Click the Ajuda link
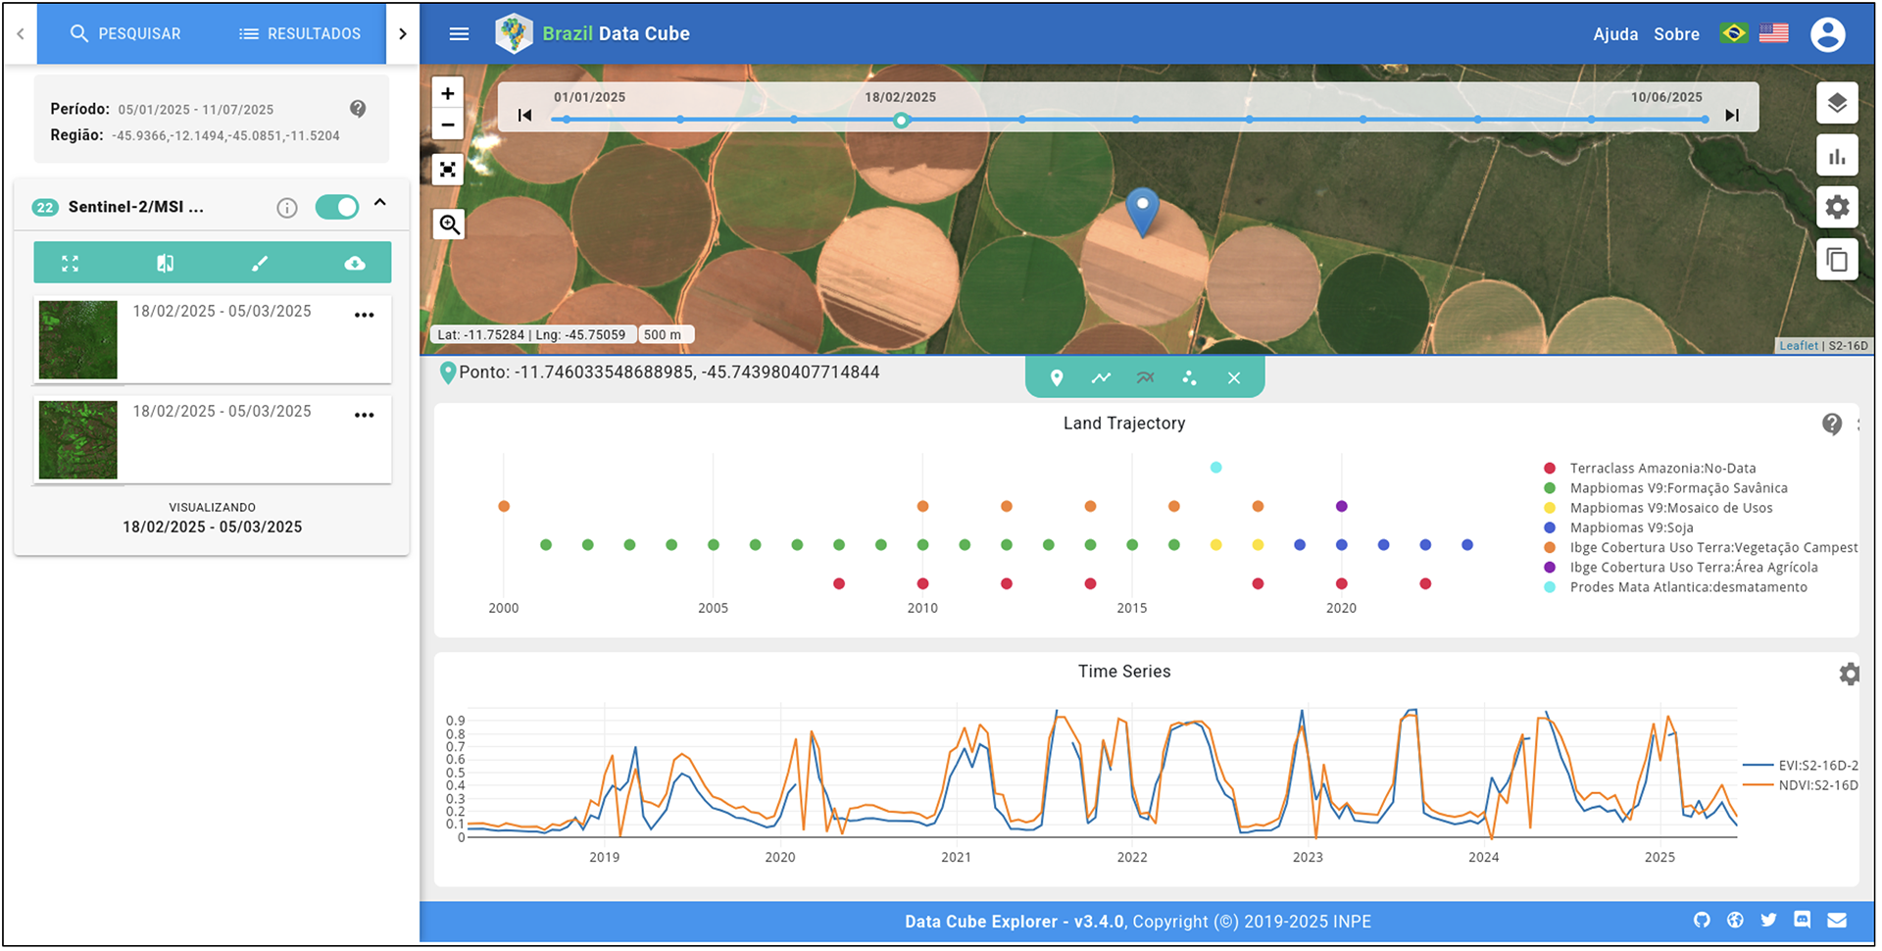1882x951 pixels. (x=1614, y=34)
